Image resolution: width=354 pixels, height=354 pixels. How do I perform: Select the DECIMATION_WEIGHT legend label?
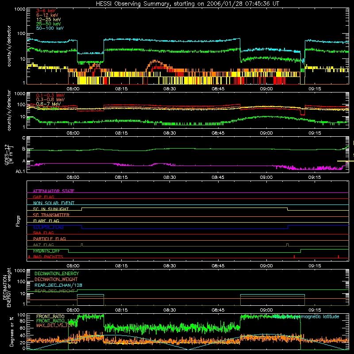click(56, 279)
